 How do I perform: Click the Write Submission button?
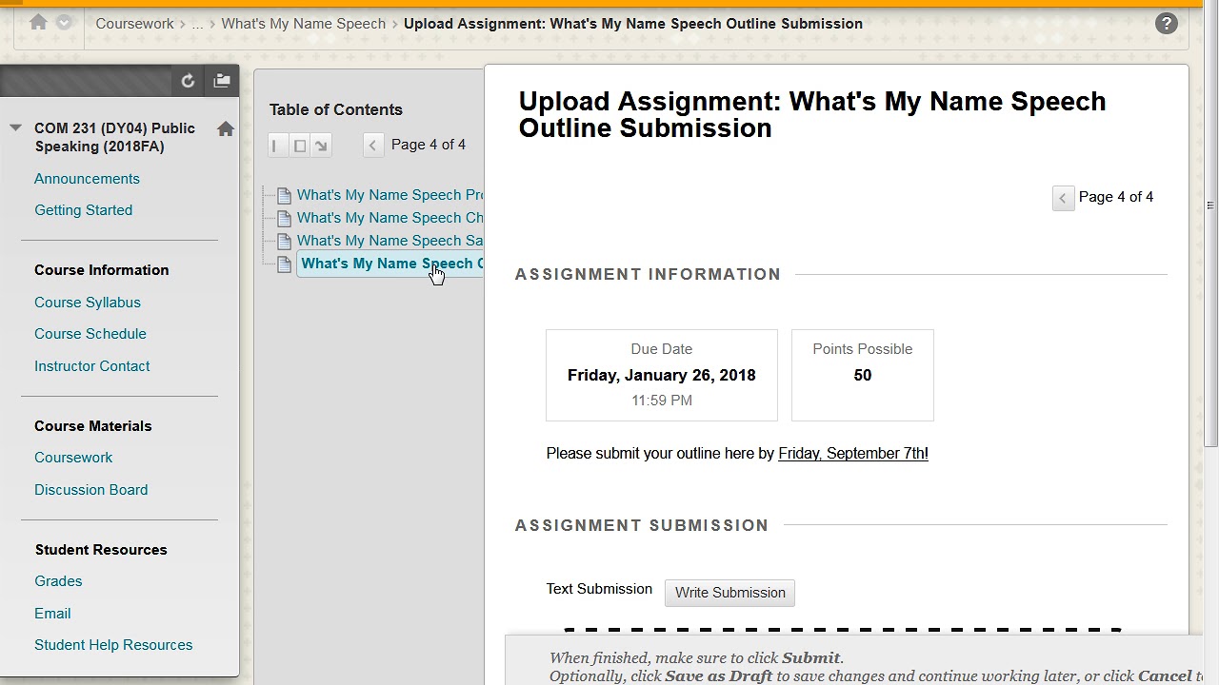tap(729, 593)
